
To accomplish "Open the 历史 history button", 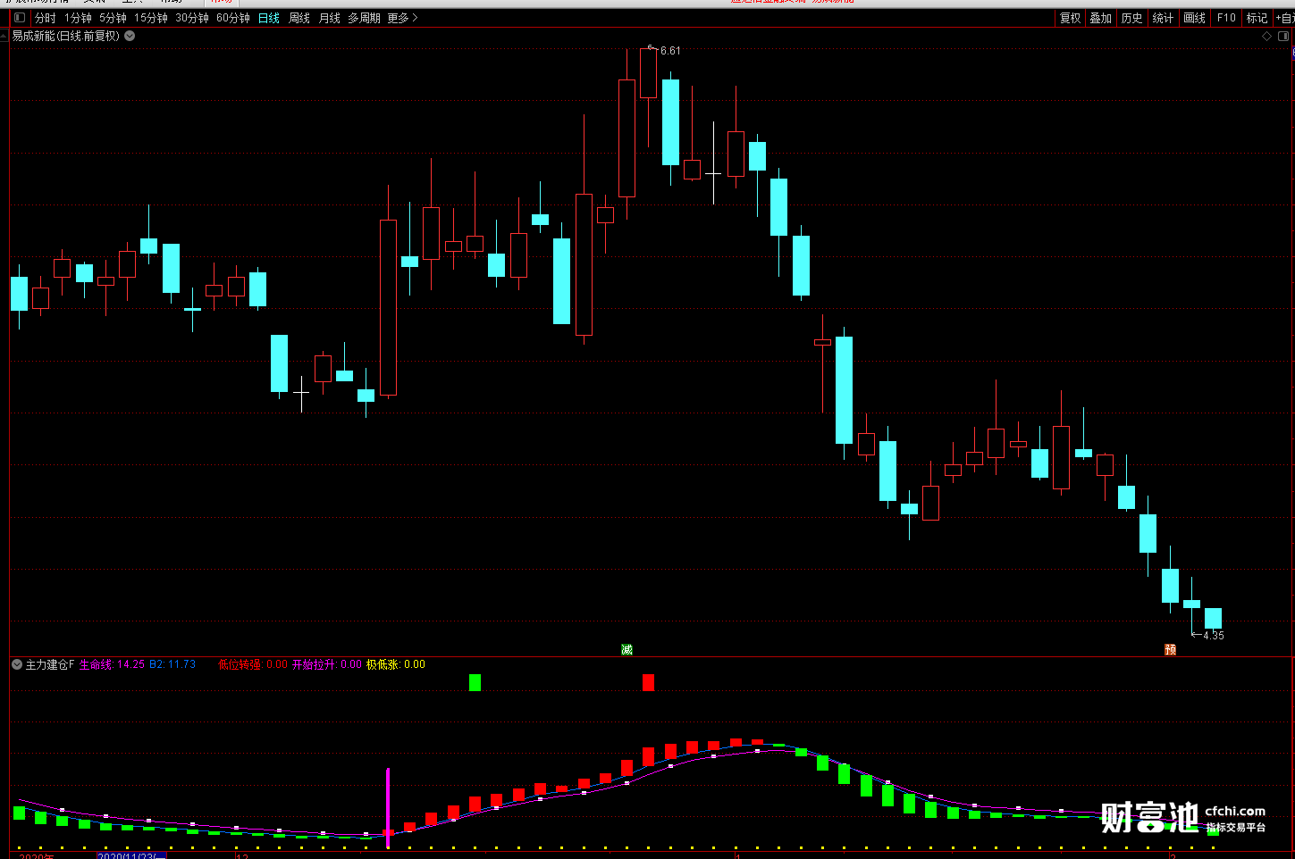I will tap(1132, 18).
